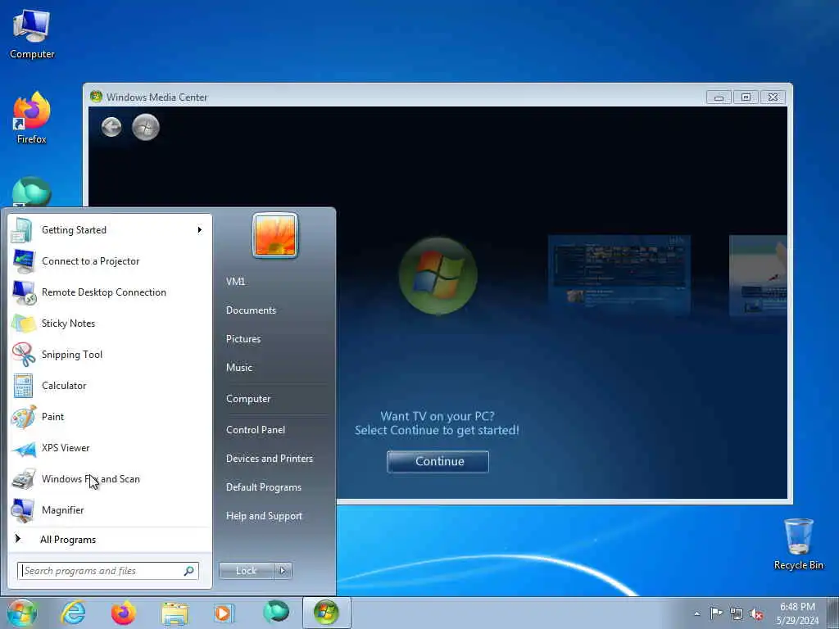Click the network tray icon
839x629 pixels.
click(737, 613)
